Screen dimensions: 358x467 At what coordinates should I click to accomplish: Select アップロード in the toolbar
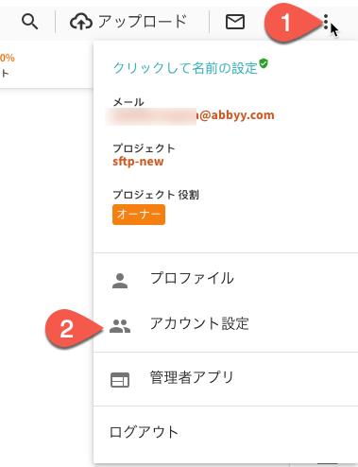[x=143, y=22]
